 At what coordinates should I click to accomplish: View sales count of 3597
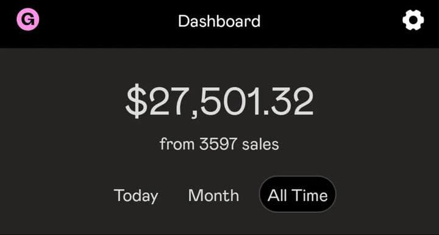tap(220, 144)
